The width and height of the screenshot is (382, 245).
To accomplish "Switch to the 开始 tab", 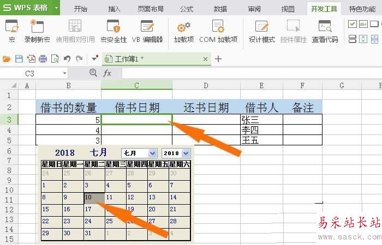I will tap(81, 9).
